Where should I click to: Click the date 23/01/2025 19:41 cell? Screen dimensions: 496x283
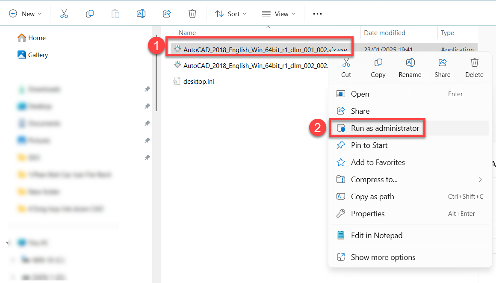(388, 50)
